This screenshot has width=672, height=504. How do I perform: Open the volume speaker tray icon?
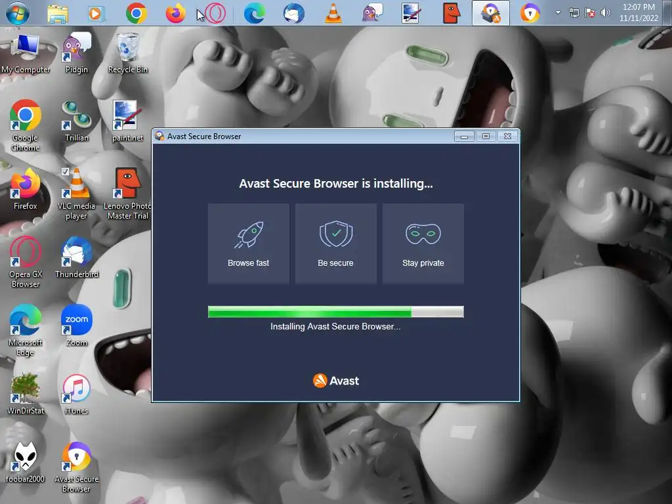tap(605, 13)
